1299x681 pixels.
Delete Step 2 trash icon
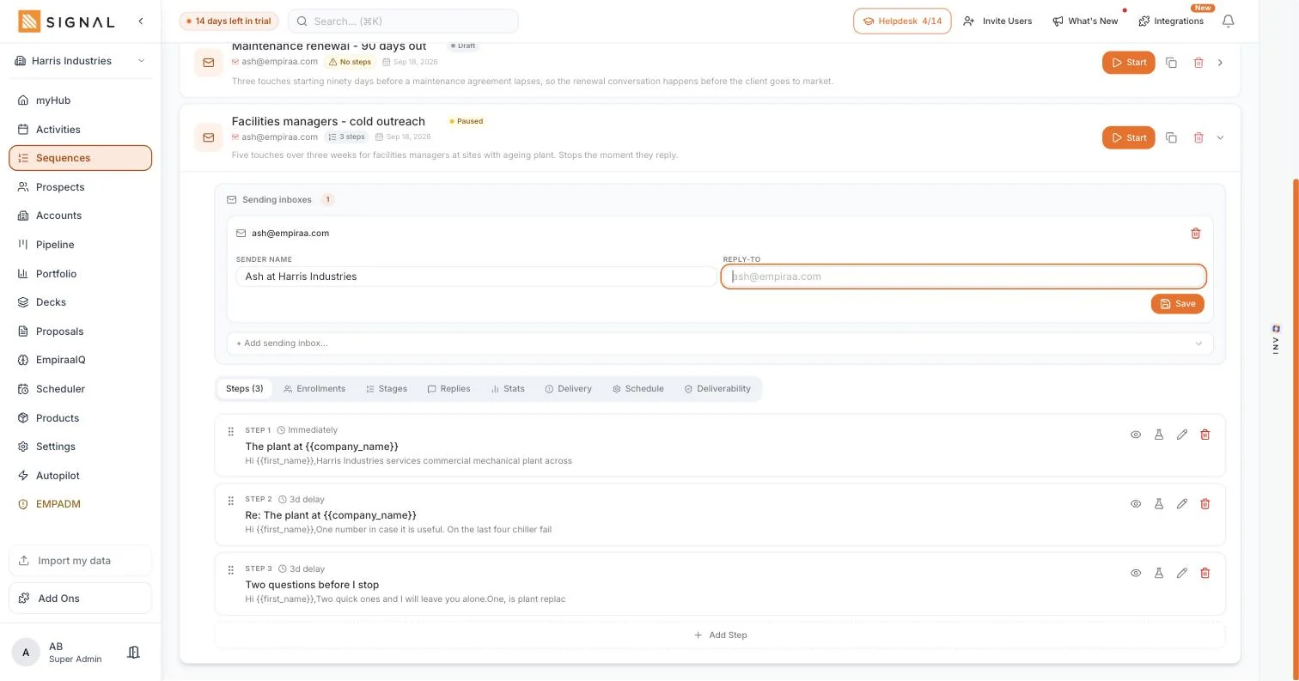click(1205, 504)
